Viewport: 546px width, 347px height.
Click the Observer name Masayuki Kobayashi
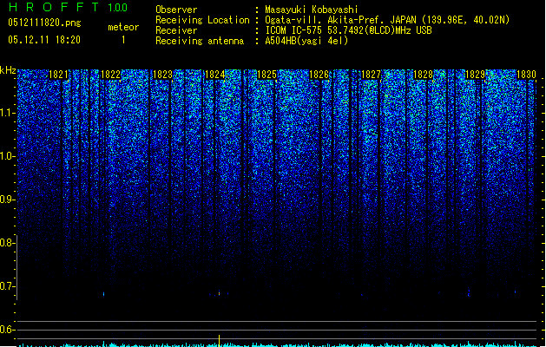pos(312,10)
